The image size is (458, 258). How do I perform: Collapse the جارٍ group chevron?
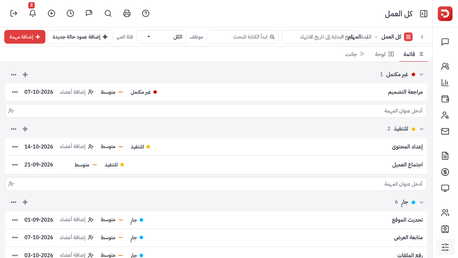coord(422,202)
